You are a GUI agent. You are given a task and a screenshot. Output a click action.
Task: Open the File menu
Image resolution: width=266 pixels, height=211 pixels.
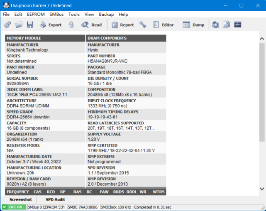click(6, 14)
